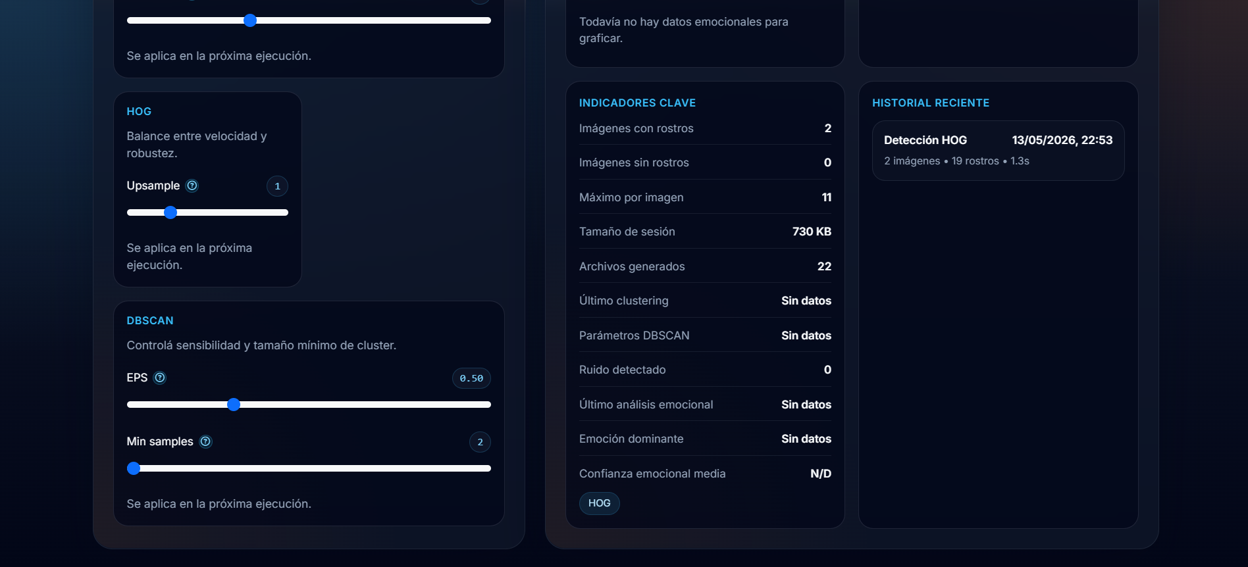Click the date 13/05/2026, 22:53
Viewport: 1248px width, 567px height.
(1062, 140)
